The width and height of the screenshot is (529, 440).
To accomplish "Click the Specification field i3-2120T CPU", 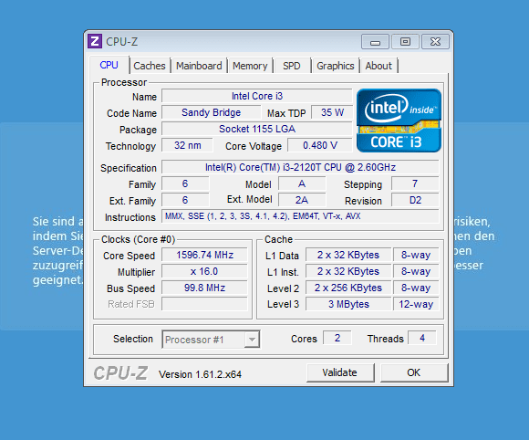I will click(x=300, y=167).
